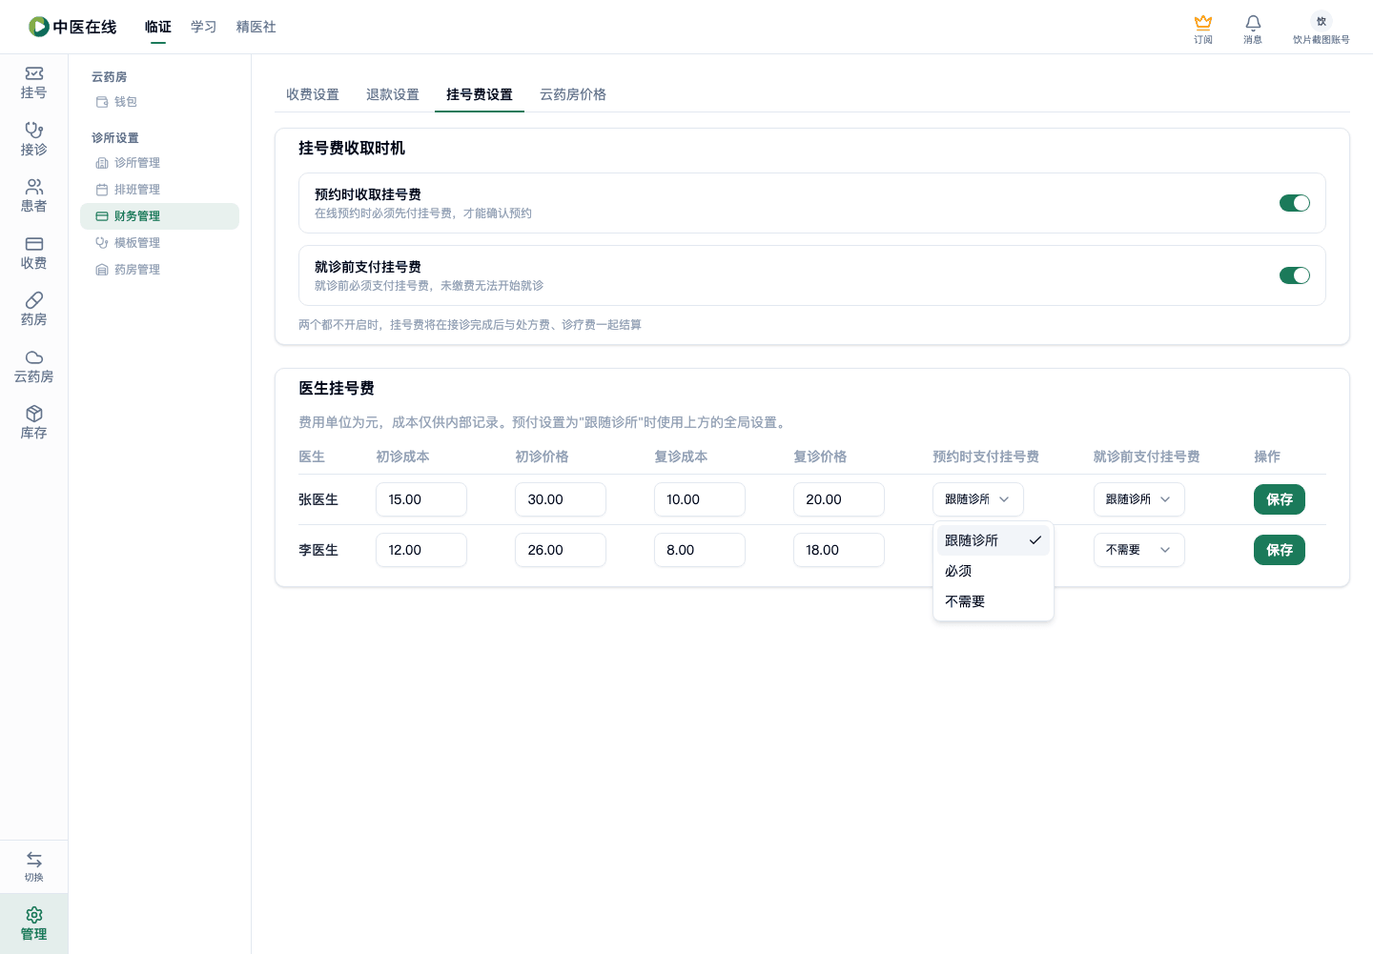Choose 跟随诊所 option in open dropdown

coord(993,540)
